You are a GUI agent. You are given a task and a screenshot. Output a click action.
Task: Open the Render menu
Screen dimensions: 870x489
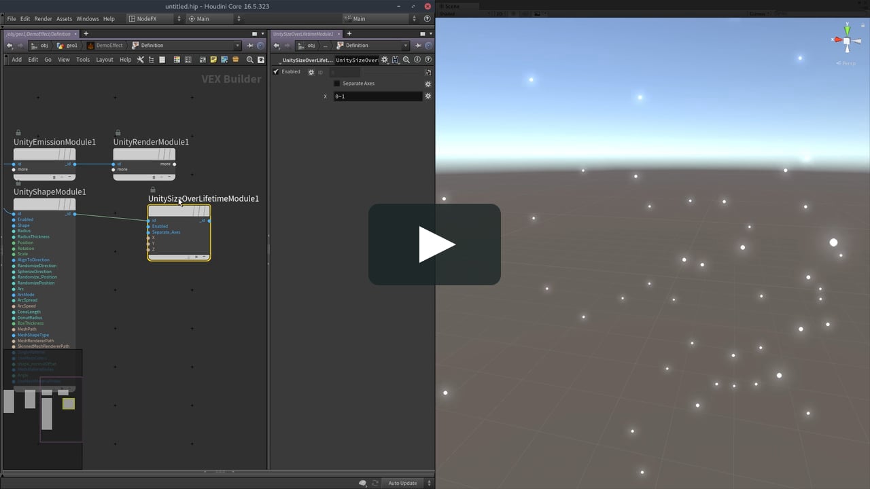click(43, 19)
